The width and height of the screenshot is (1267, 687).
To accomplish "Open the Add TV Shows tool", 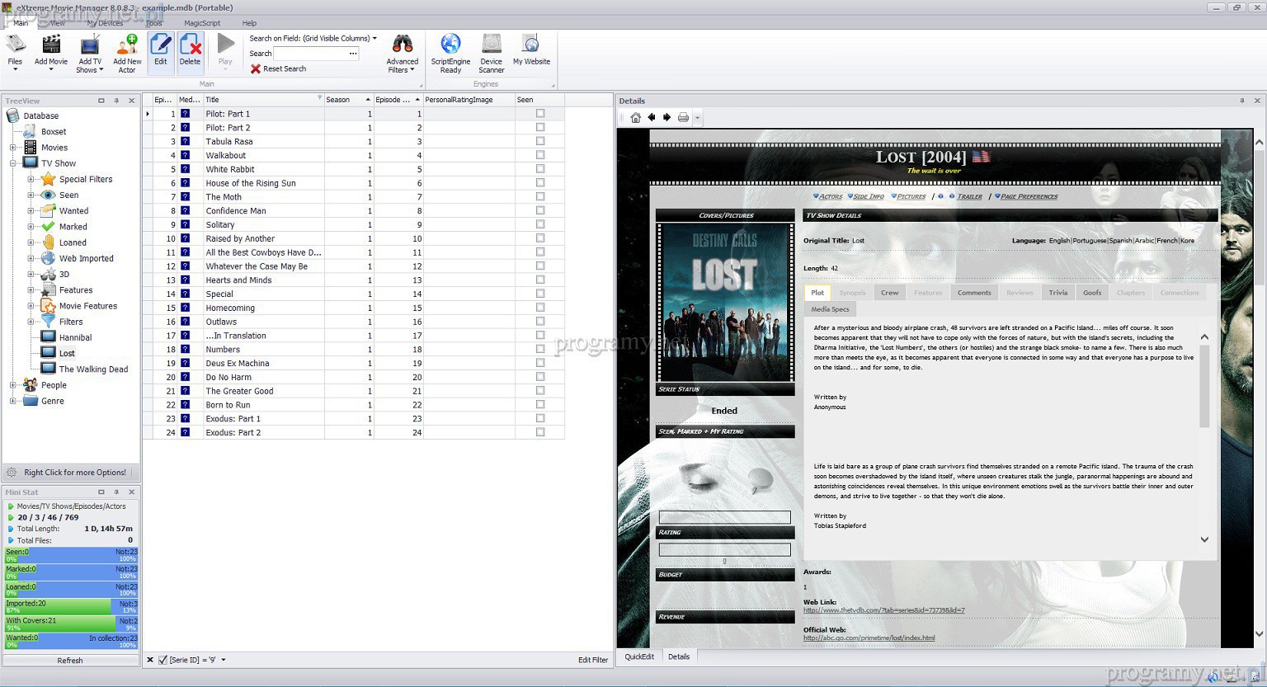I will coord(90,45).
